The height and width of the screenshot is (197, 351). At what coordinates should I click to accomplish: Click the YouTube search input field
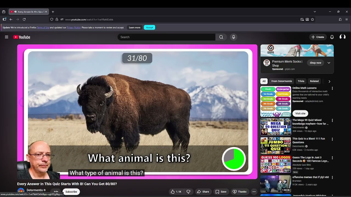[166, 37]
